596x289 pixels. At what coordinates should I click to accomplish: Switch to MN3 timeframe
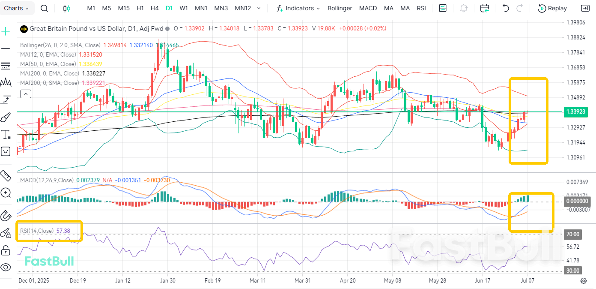coord(221,8)
